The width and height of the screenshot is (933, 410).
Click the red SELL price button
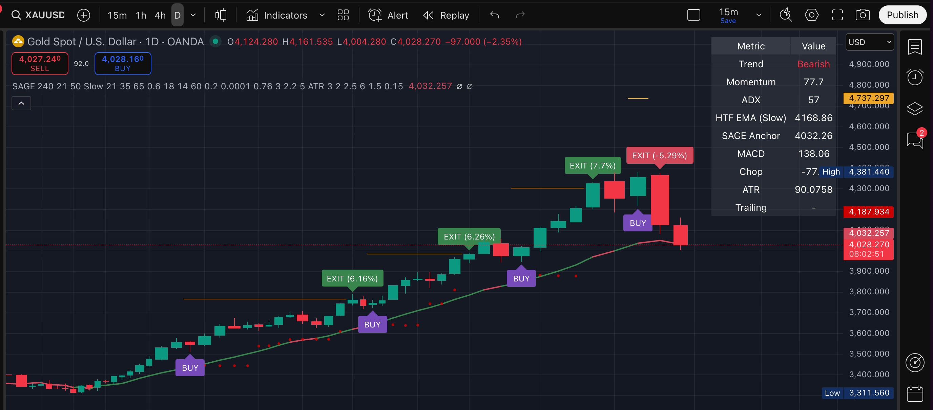tap(40, 63)
